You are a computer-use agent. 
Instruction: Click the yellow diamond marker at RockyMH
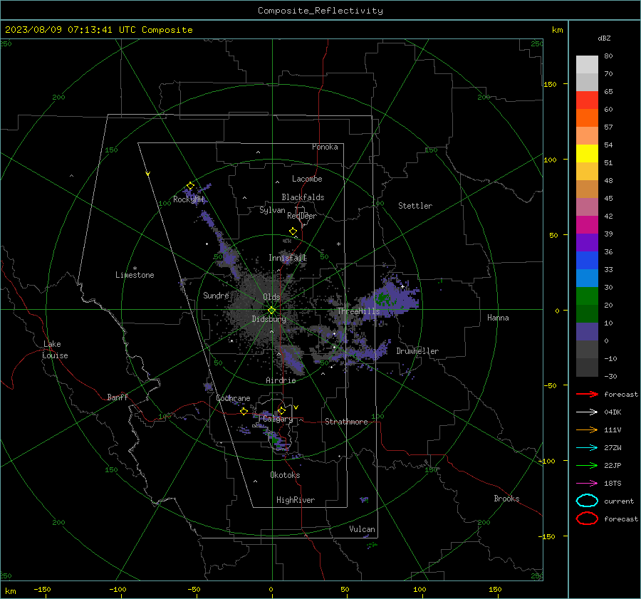[190, 186]
